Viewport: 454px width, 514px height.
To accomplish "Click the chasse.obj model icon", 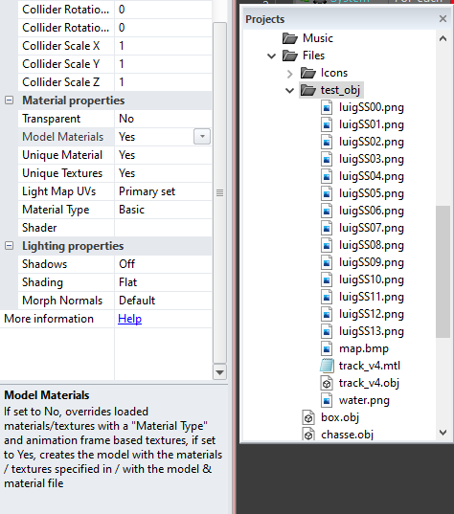I will point(308,435).
